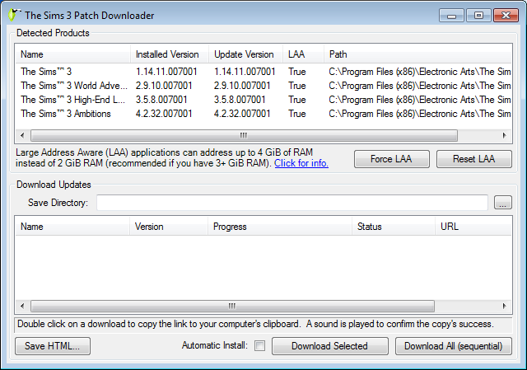Focus the Save Directory text field

pos(292,203)
